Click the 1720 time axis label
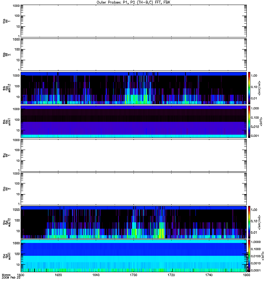Viewport: 267px width, 285px height. (171, 275)
